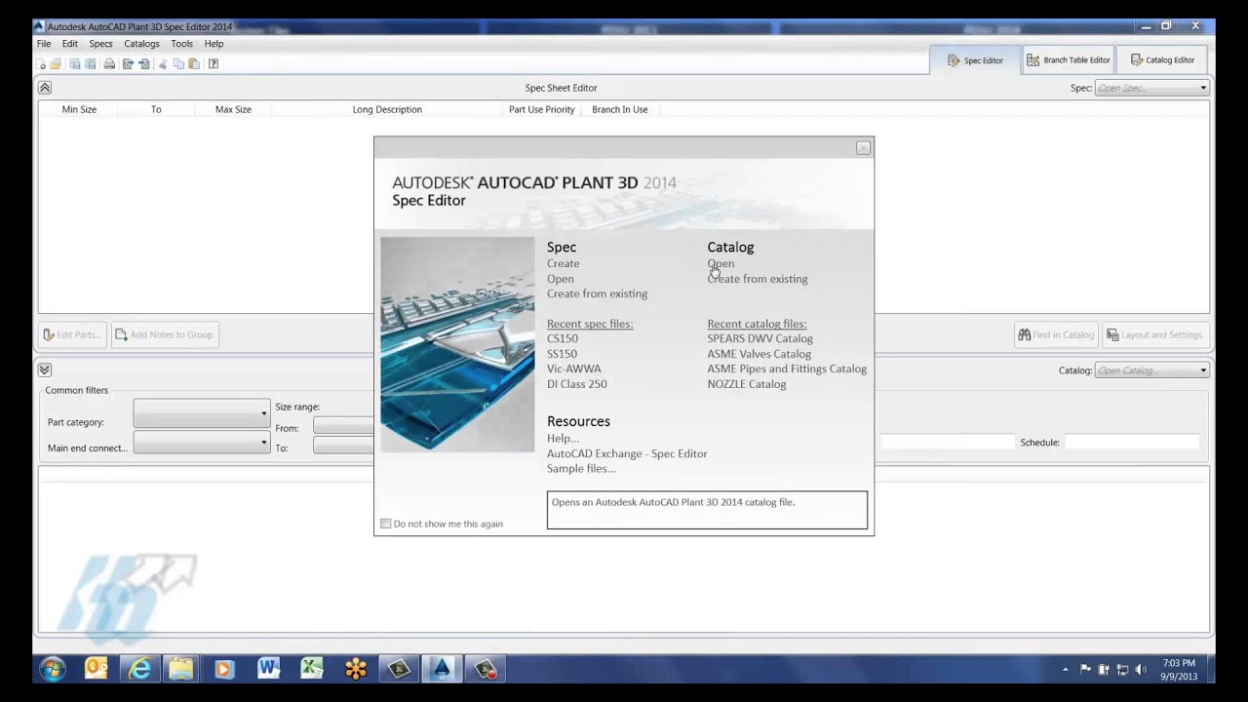This screenshot has width=1248, height=702.
Task: Click the Export to Excel toolbar icon
Action: coord(128,64)
